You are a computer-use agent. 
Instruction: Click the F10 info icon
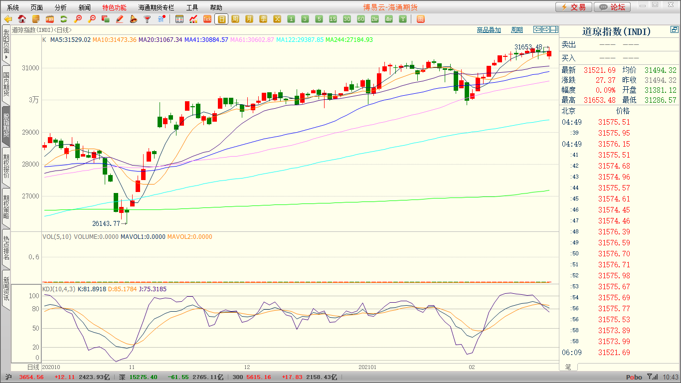pyautogui.click(x=50, y=19)
